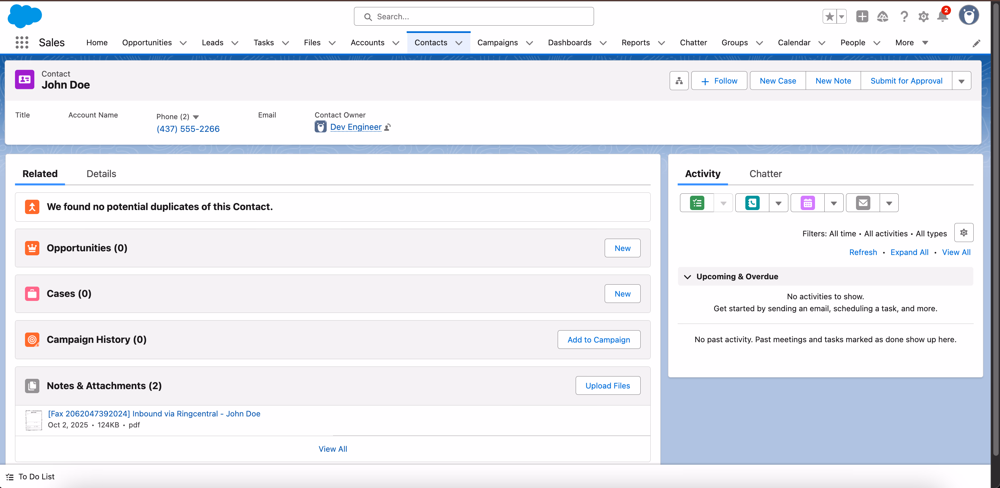
Task: Select the Email composer icon
Action: pos(863,202)
